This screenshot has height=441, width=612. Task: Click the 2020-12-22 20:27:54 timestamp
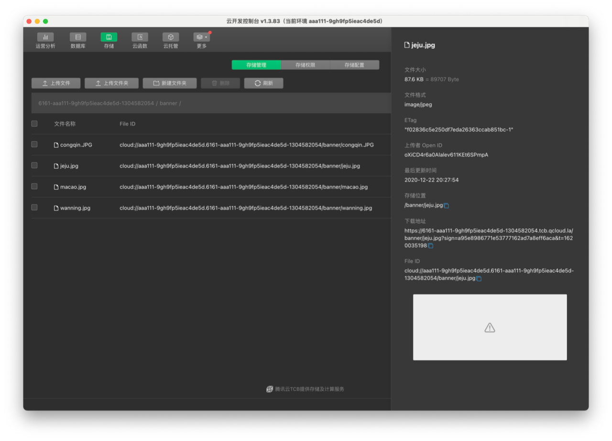click(x=431, y=180)
